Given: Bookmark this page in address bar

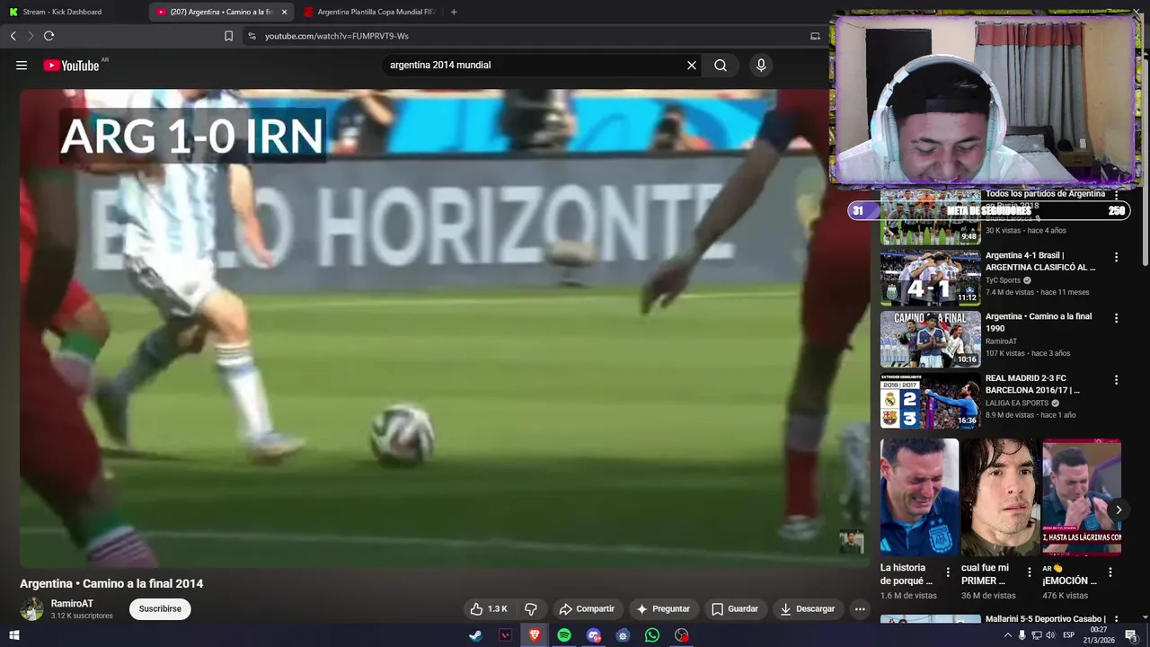Looking at the screenshot, I should click(228, 36).
